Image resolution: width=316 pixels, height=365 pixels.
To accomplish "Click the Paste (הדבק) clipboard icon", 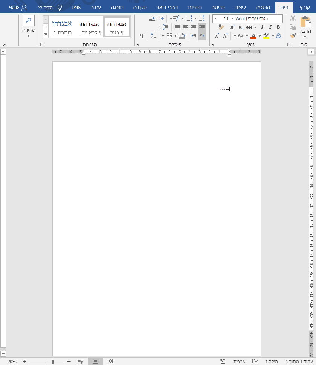I will pos(305,22).
